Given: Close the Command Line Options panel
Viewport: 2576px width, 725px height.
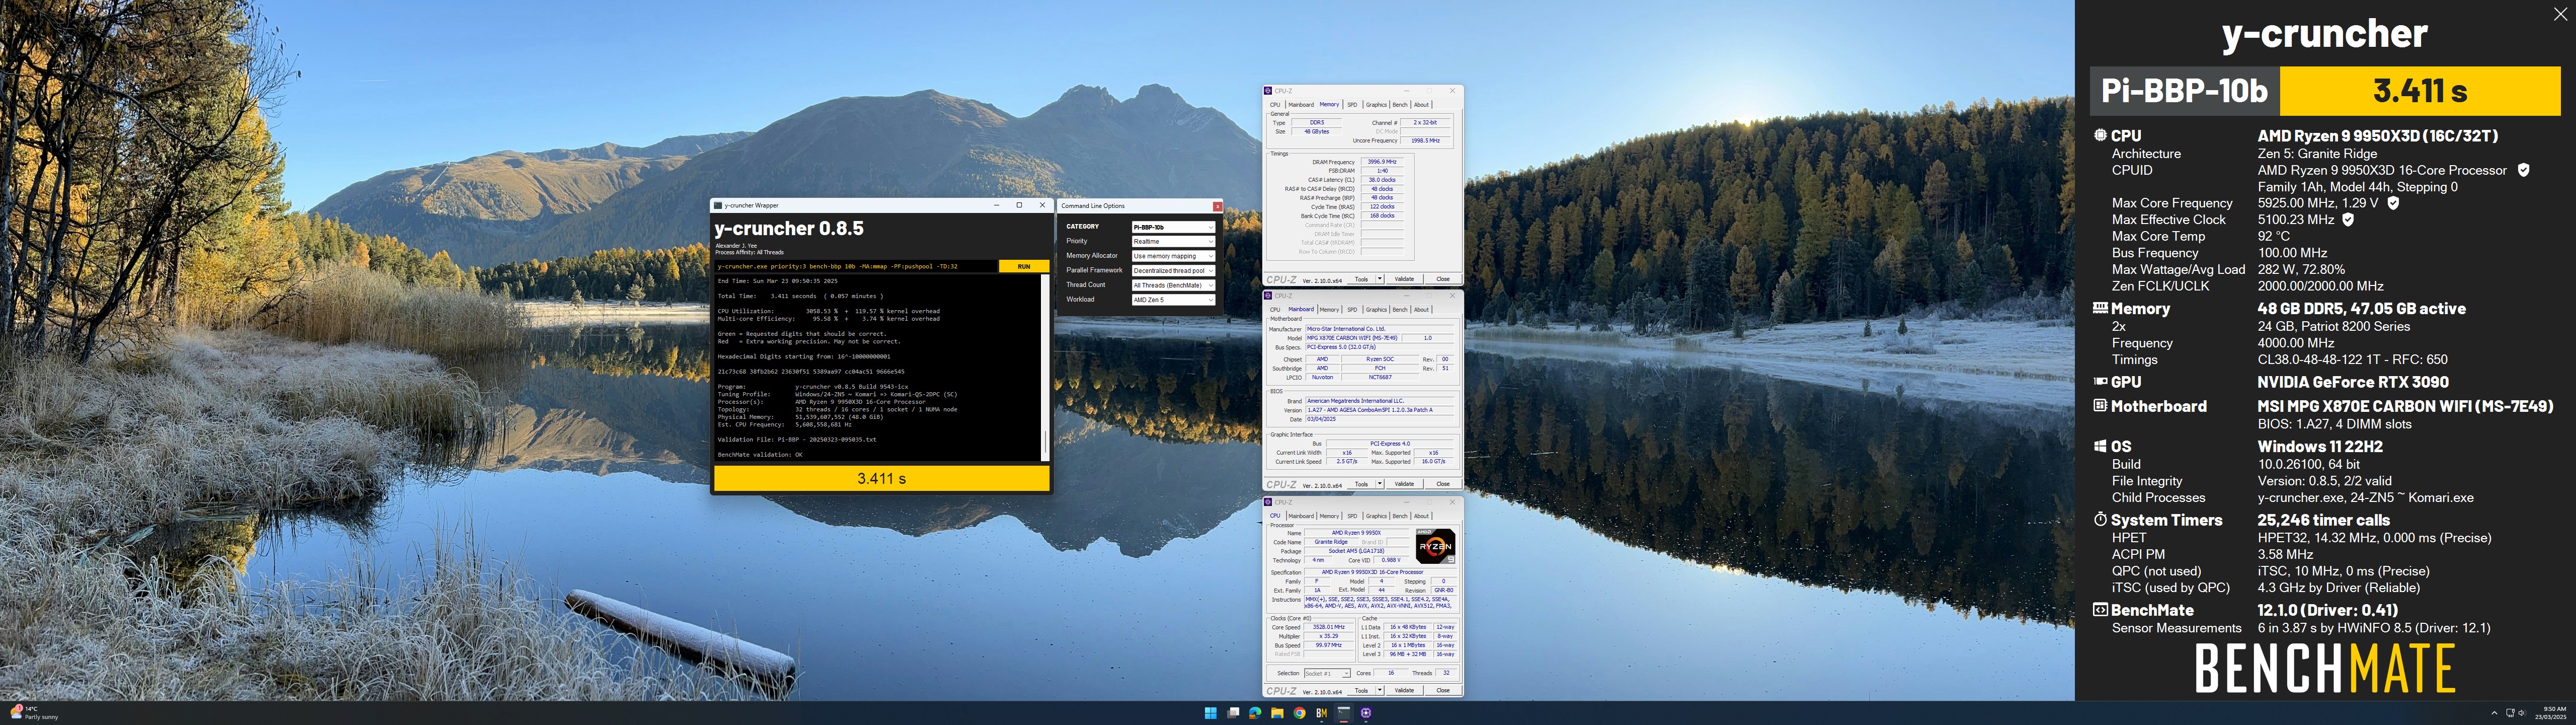Looking at the screenshot, I should pos(1217,206).
